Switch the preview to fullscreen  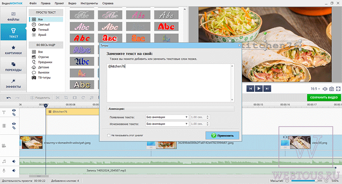[x=338, y=89]
